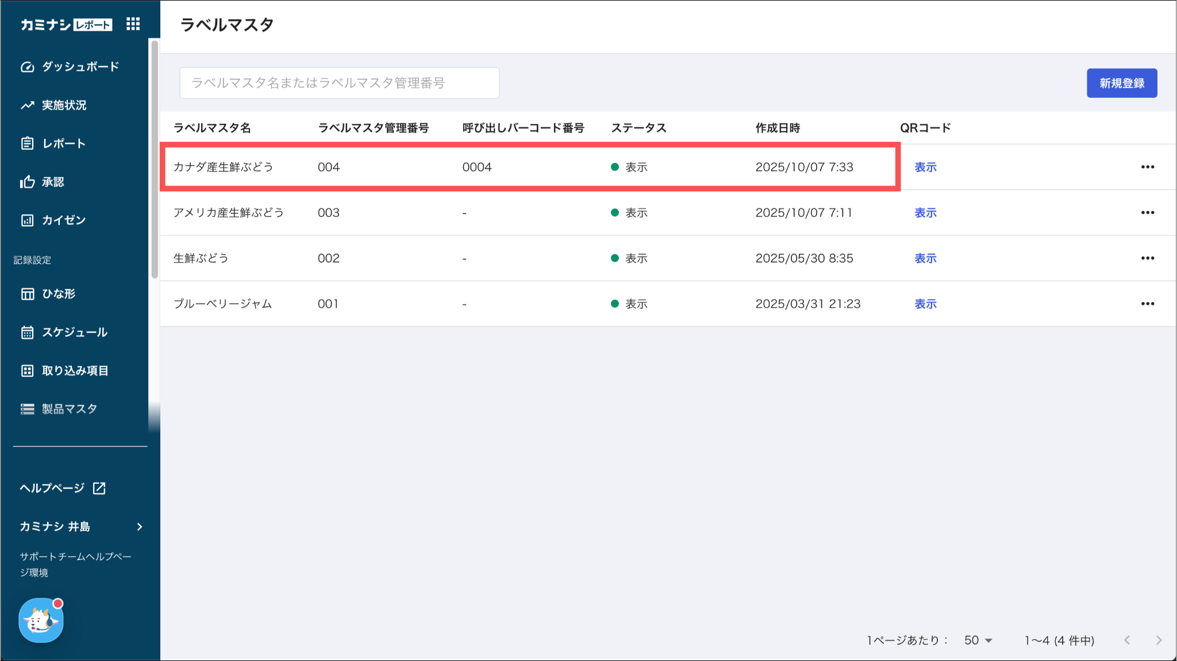Click the レポート clipboard icon
The height and width of the screenshot is (661, 1177).
coord(27,144)
